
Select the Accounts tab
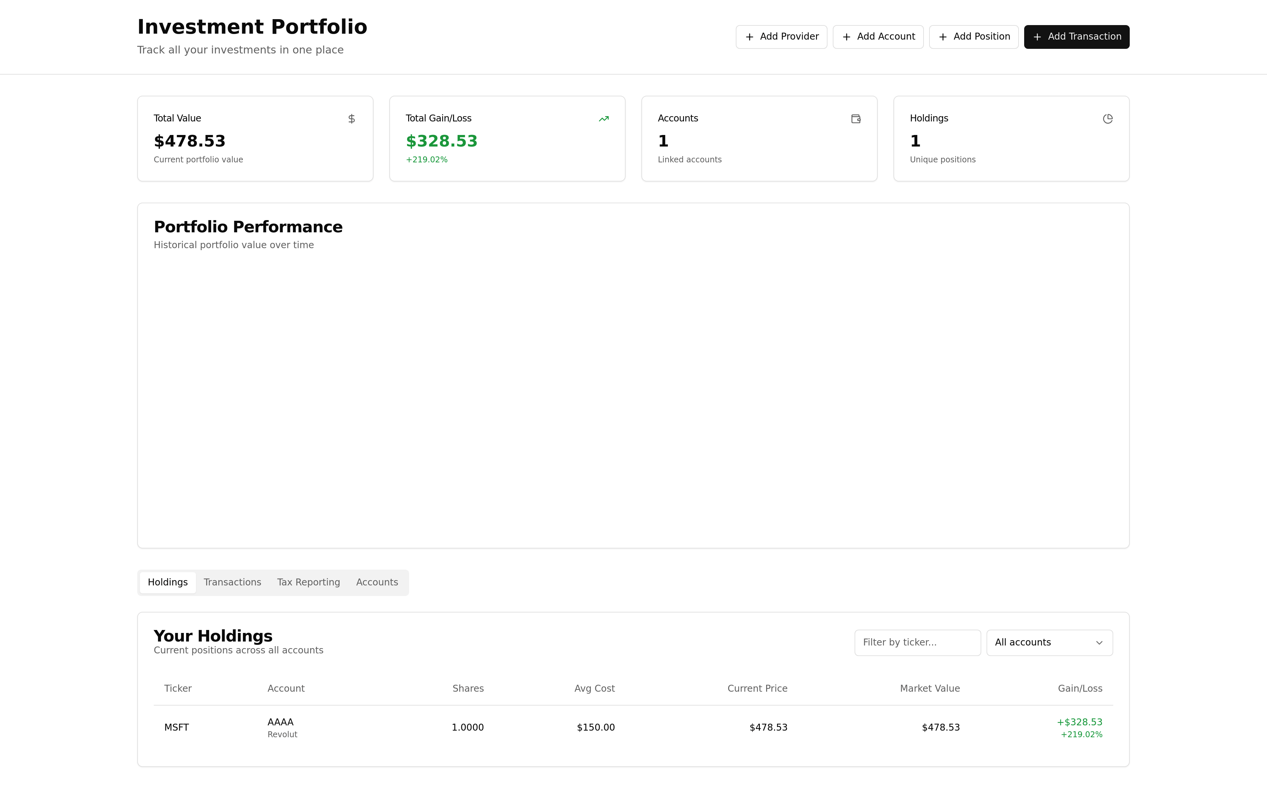(x=376, y=582)
